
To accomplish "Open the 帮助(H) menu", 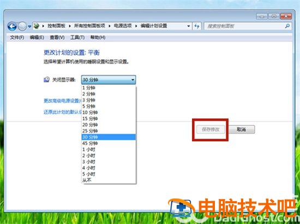I will 98,38.
